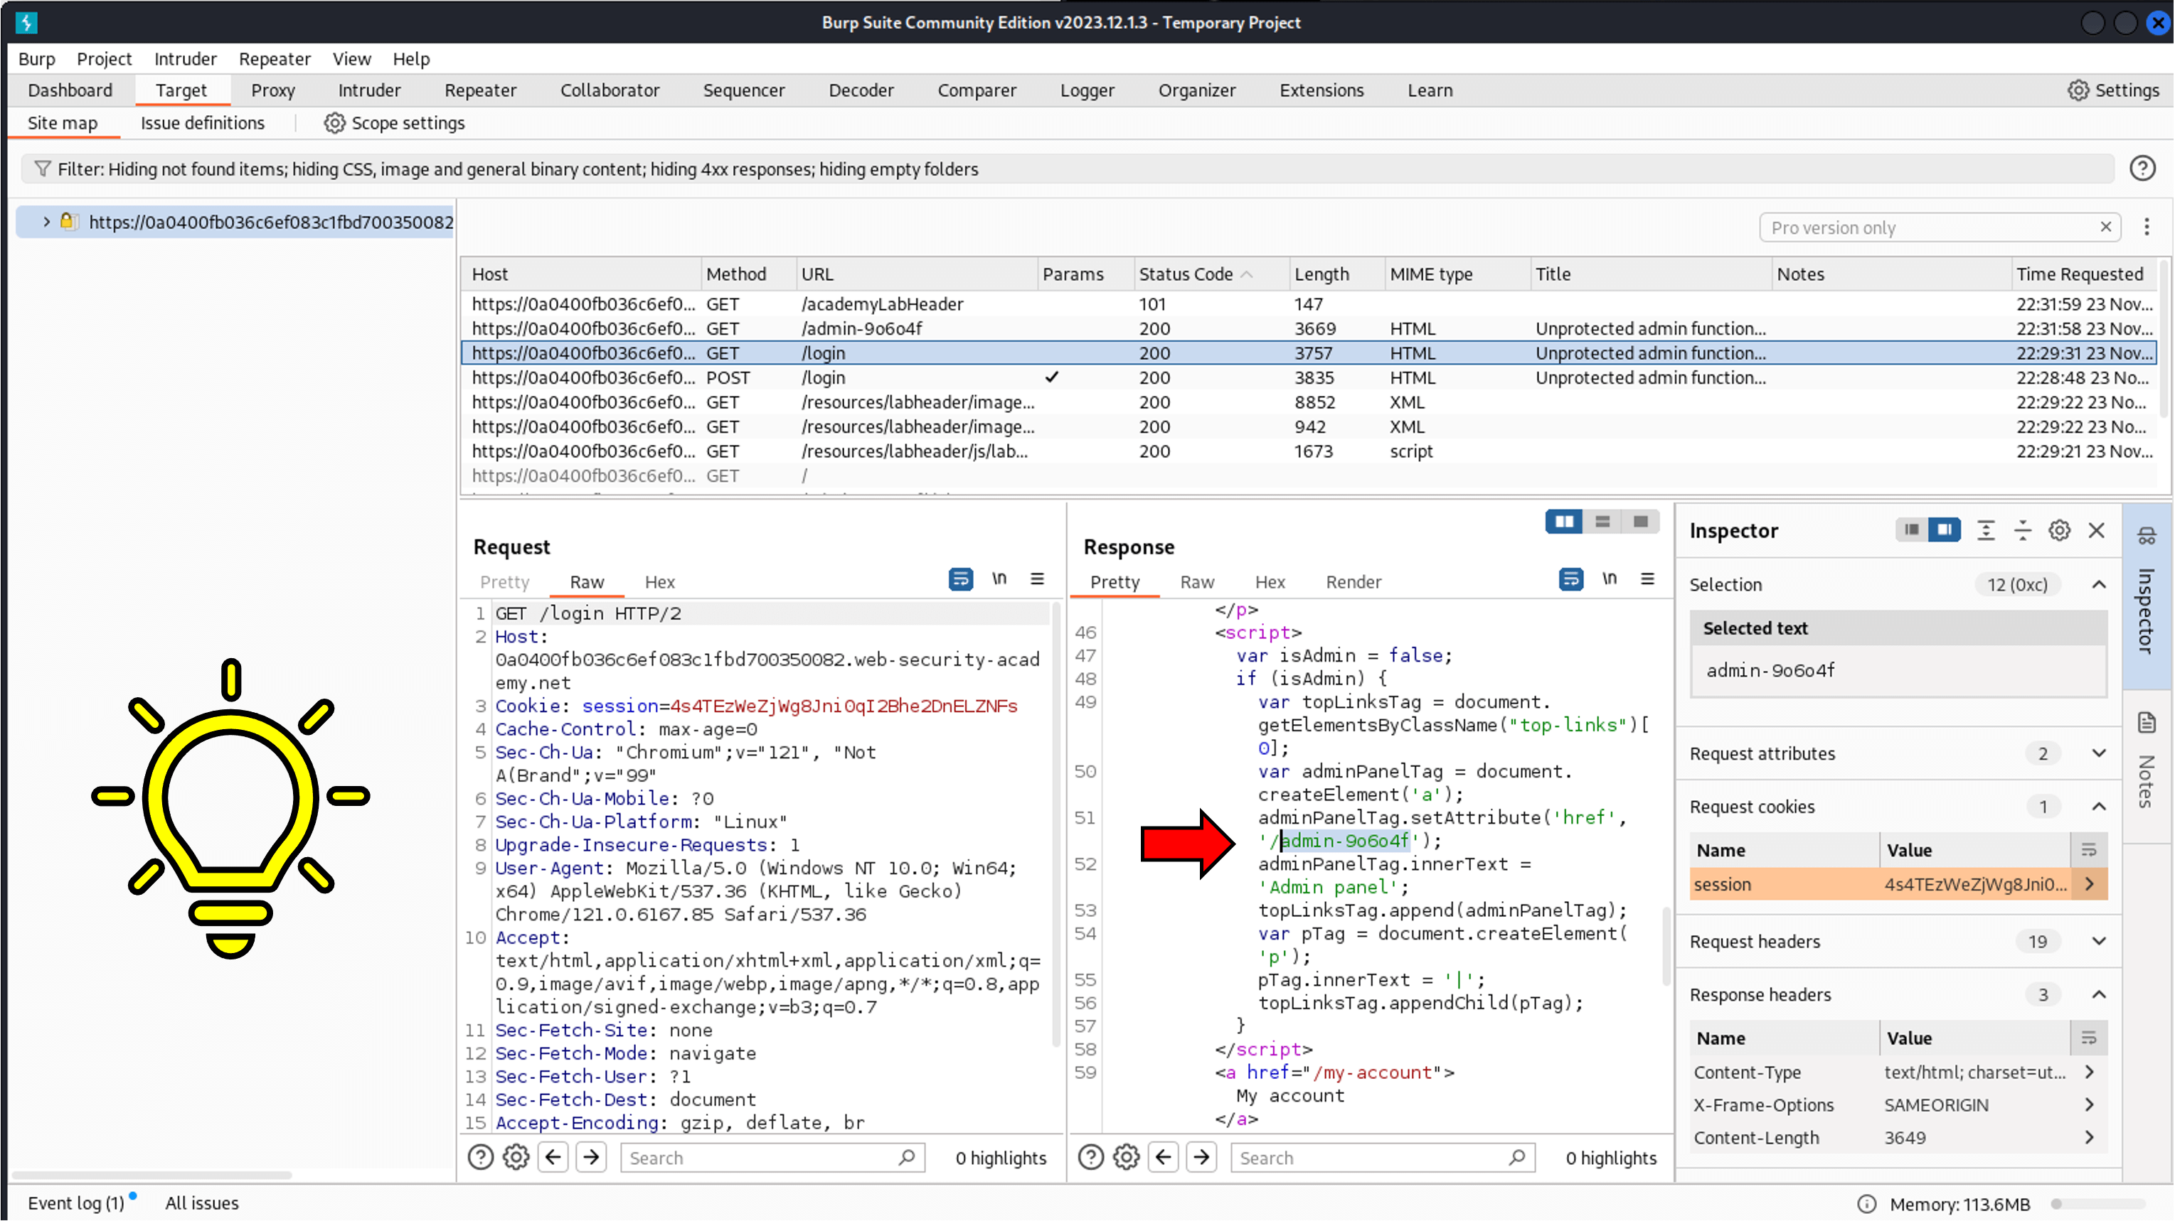Expand the X-Frame-Options header row chevron
Screen dimensions: 2175x1221
click(x=2089, y=1105)
